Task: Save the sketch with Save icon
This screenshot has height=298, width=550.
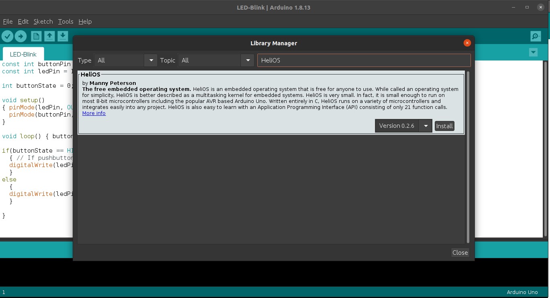Action: (63, 36)
